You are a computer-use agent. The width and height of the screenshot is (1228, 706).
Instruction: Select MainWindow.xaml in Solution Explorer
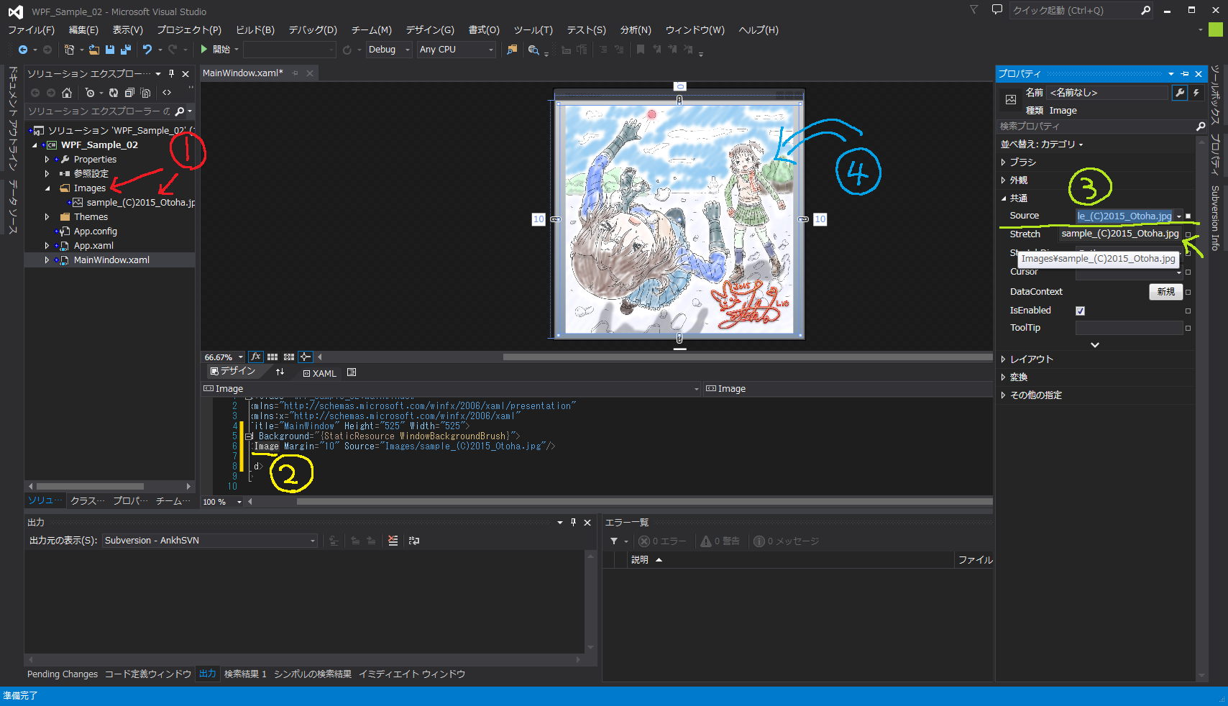click(x=111, y=260)
